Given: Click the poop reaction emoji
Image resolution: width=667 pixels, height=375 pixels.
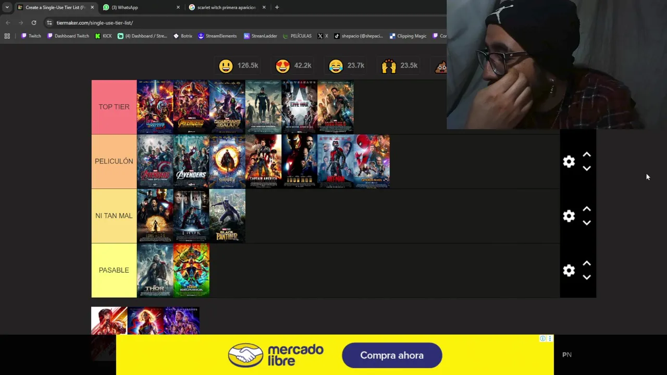Looking at the screenshot, I should click(441, 66).
